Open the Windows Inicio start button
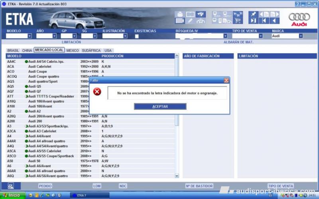This screenshot has width=319, height=199. click(12, 195)
